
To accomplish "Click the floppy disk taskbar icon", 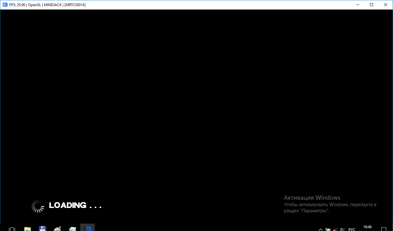I will click(43, 229).
